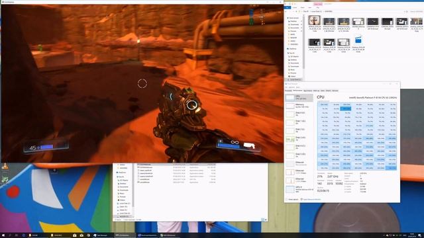The width and height of the screenshot is (424, 238).
Task: Click Fewer details in Task Manager
Action: (292, 200)
